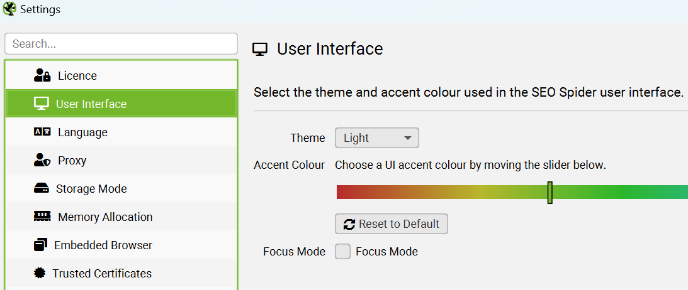Click the Proxy user-shield icon
This screenshot has width=688, height=290.
[42, 160]
